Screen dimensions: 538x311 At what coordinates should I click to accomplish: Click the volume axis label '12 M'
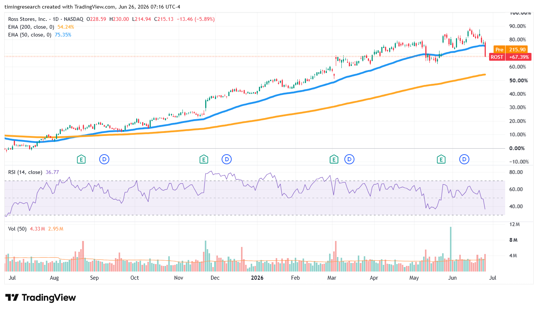(515, 224)
